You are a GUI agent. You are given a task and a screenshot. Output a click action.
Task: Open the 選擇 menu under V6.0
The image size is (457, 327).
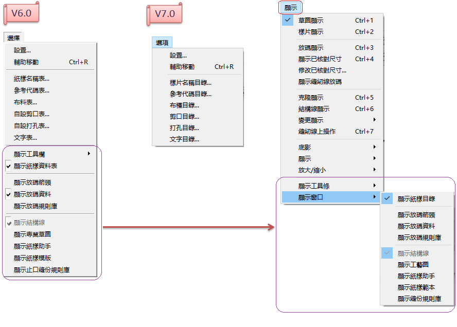pos(13,38)
